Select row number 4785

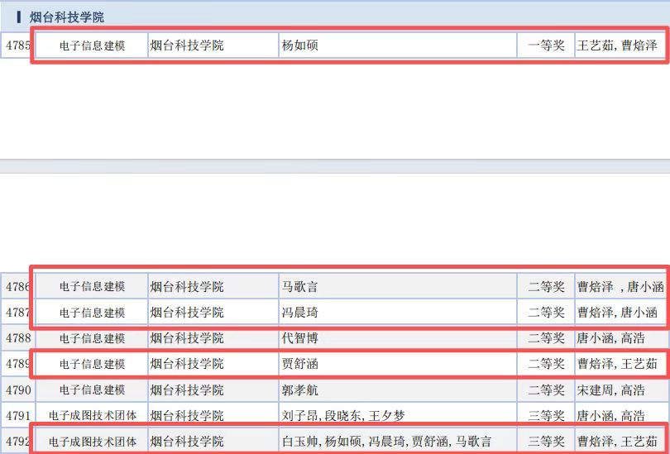[18, 45]
